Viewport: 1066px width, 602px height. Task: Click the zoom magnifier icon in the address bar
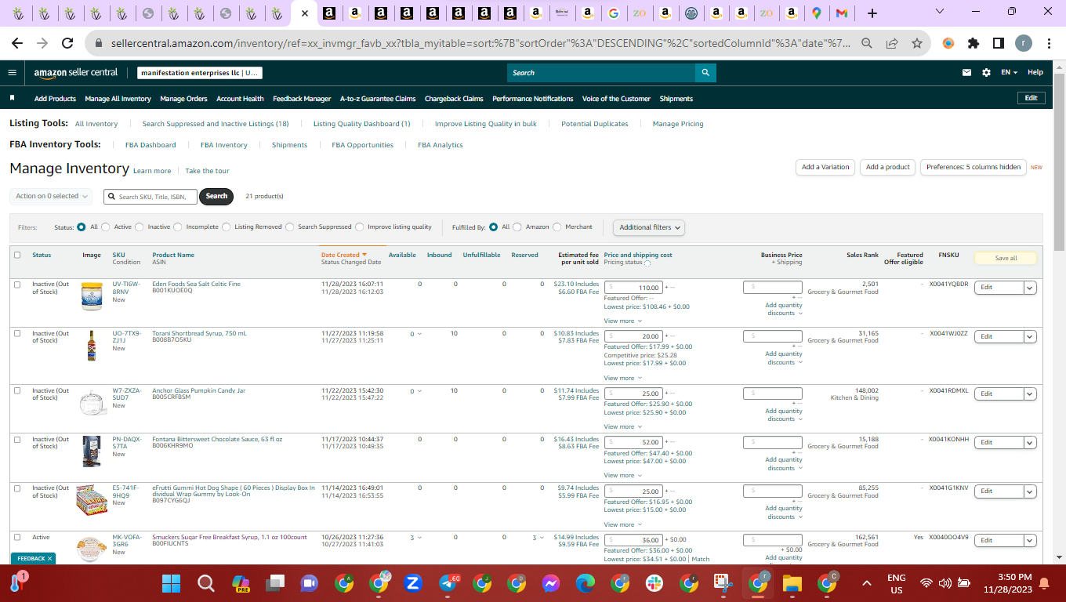coord(867,44)
